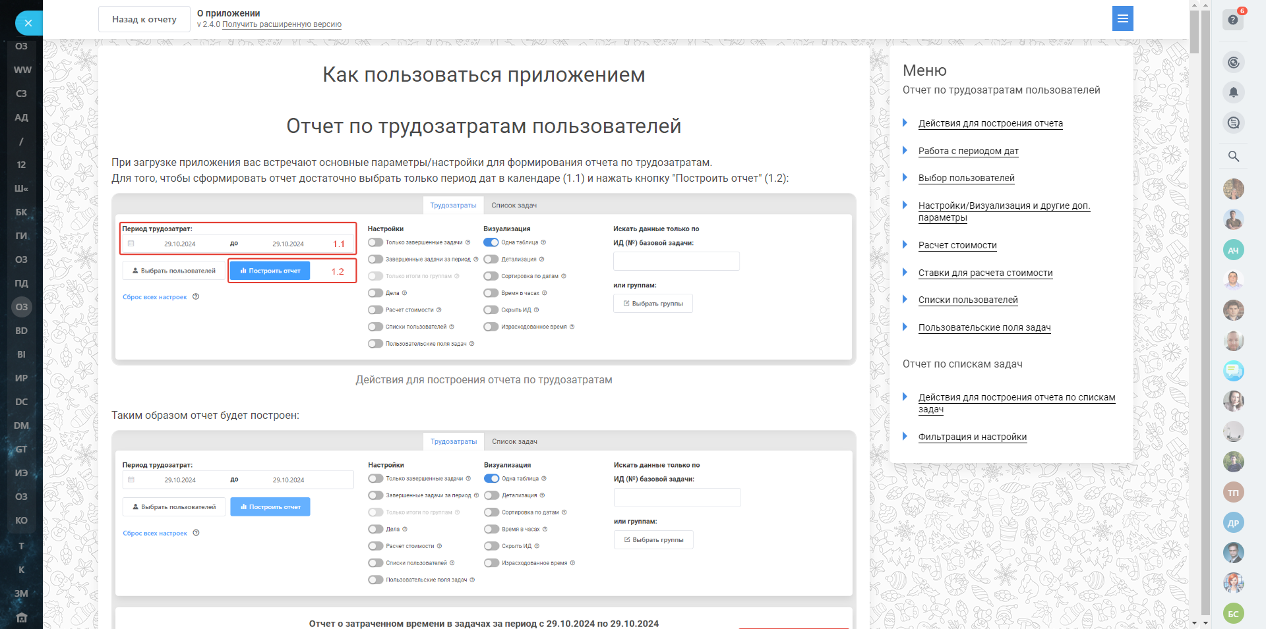
Task: Close the panel with the blue X button
Action: pyautogui.click(x=28, y=23)
